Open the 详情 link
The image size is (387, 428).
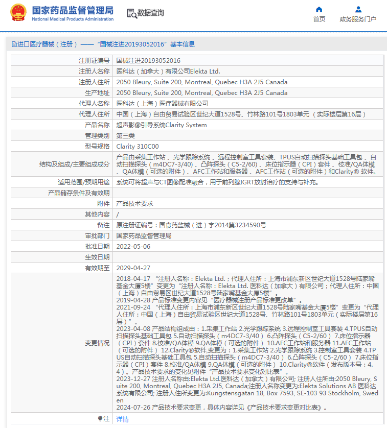tap(123, 419)
